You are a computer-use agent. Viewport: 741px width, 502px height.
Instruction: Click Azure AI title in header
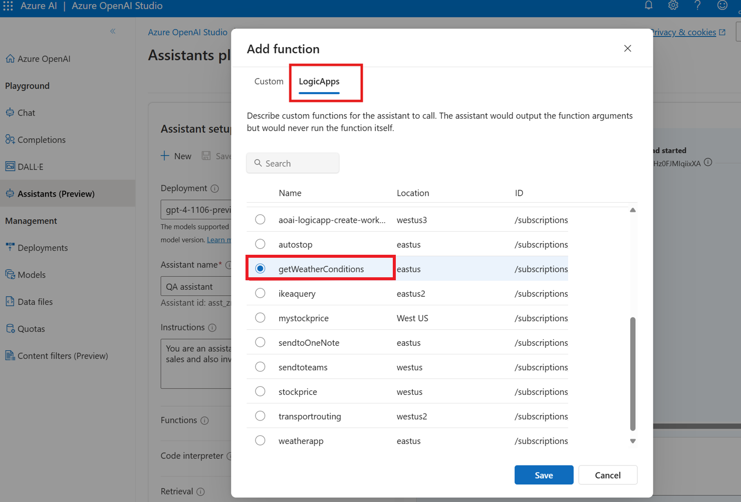(39, 6)
